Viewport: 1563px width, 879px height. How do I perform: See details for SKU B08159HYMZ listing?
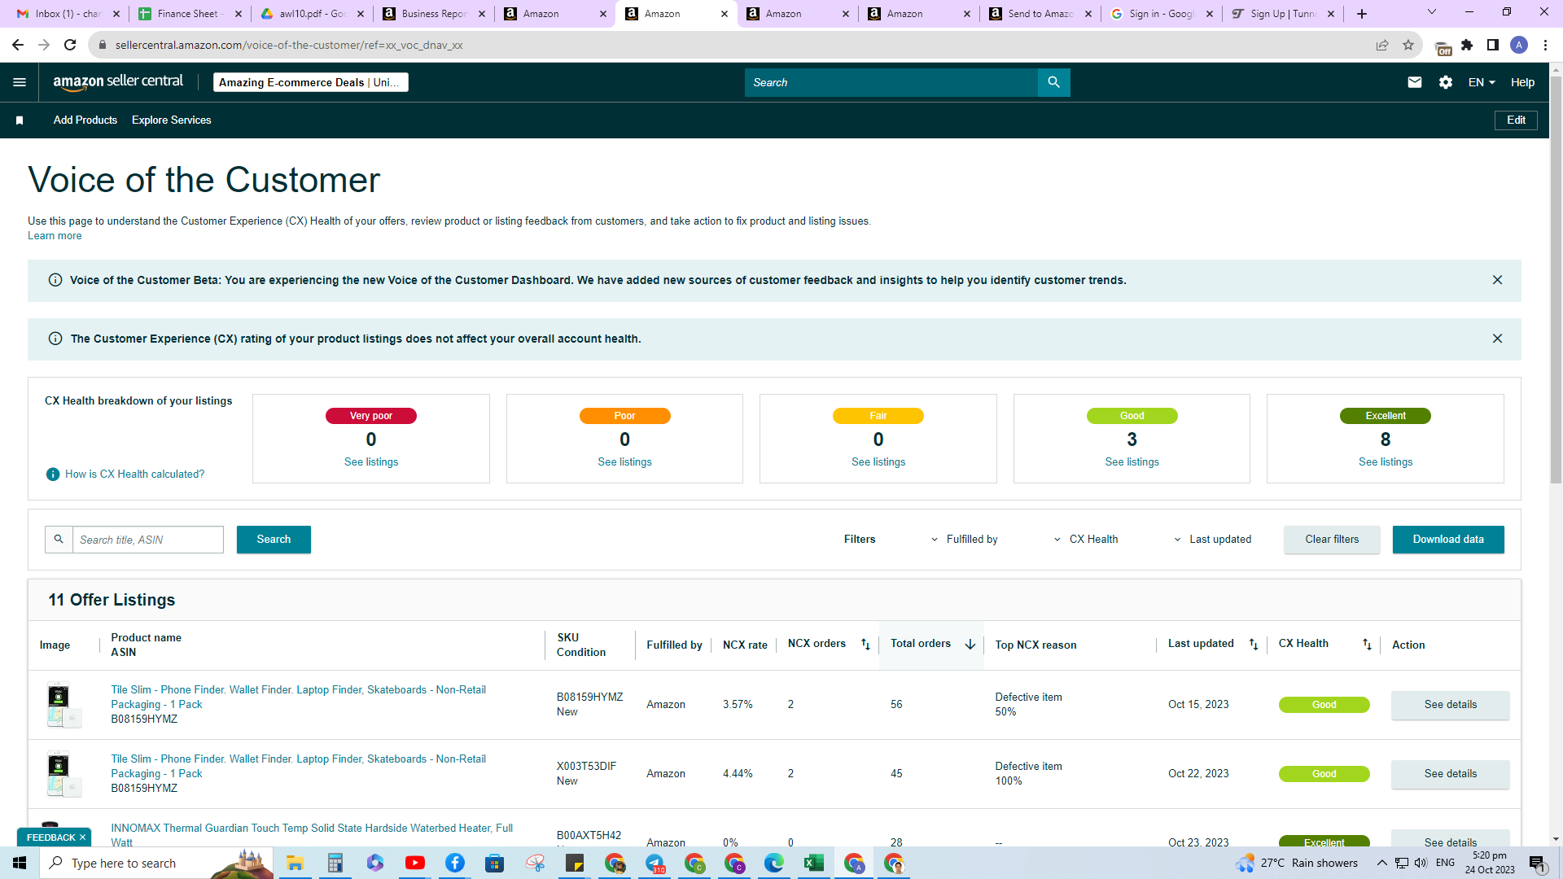(1451, 705)
